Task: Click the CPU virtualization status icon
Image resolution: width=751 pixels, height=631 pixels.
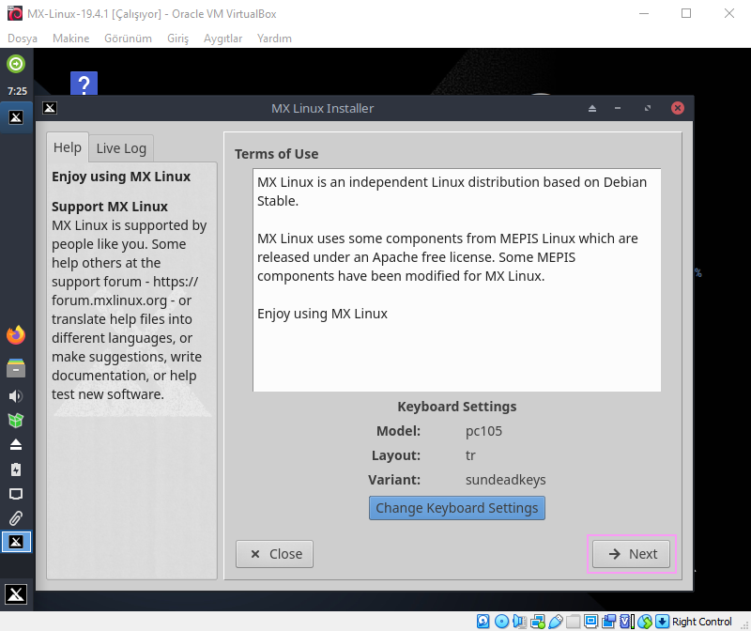Action: [x=627, y=622]
